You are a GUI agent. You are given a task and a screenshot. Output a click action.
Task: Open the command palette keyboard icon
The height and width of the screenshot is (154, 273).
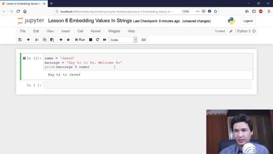[143, 40]
